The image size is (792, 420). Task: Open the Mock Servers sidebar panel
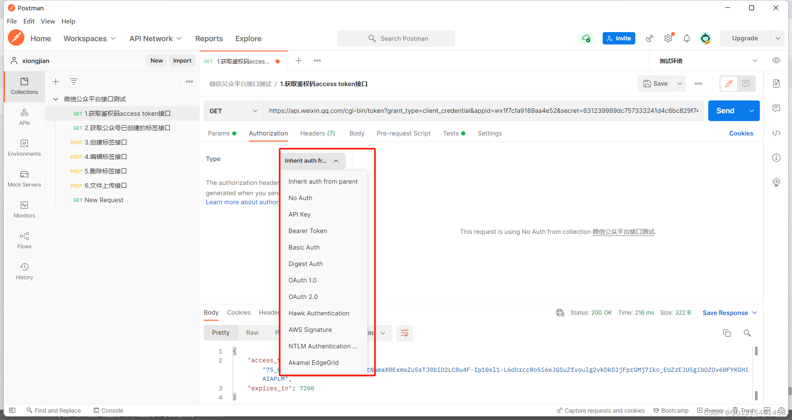pyautogui.click(x=24, y=179)
